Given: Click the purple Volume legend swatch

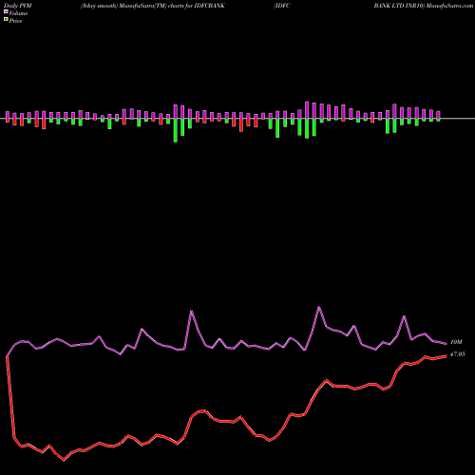Looking at the screenshot, I should click(6, 11).
